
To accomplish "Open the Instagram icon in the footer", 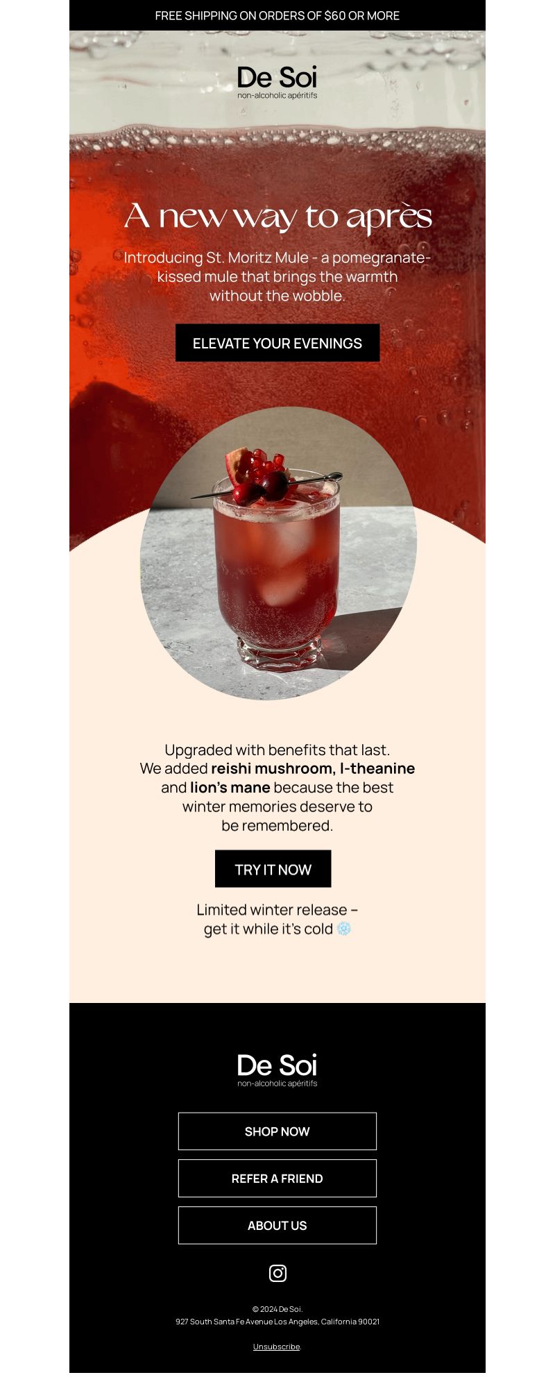I will coord(277,1273).
